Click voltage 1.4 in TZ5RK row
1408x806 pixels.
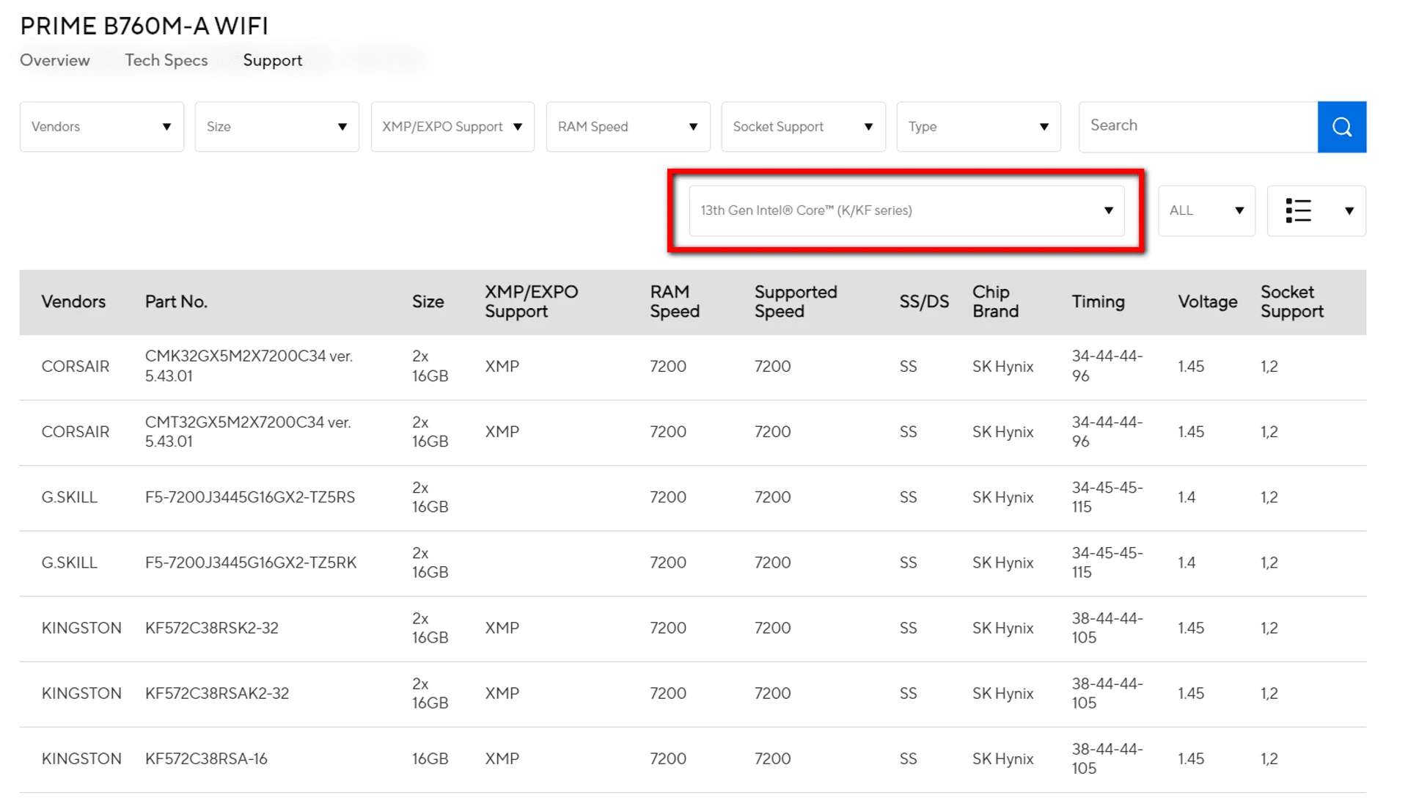(1187, 563)
